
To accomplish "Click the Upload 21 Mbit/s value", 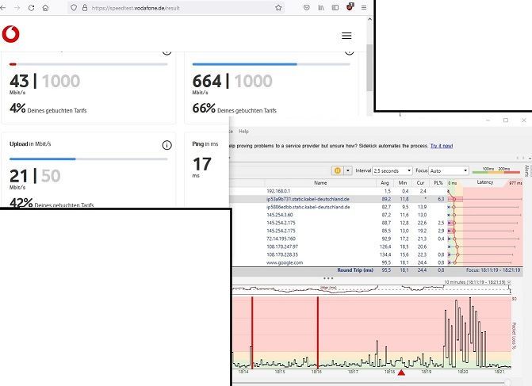I will tap(19, 177).
